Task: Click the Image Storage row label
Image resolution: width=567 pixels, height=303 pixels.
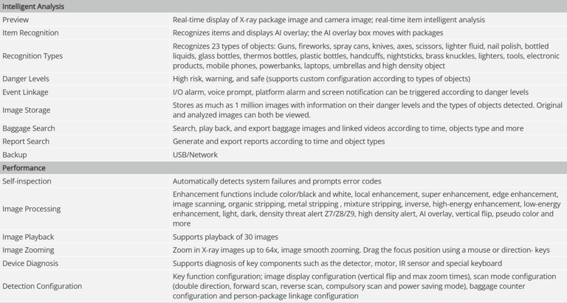Action: (x=26, y=110)
